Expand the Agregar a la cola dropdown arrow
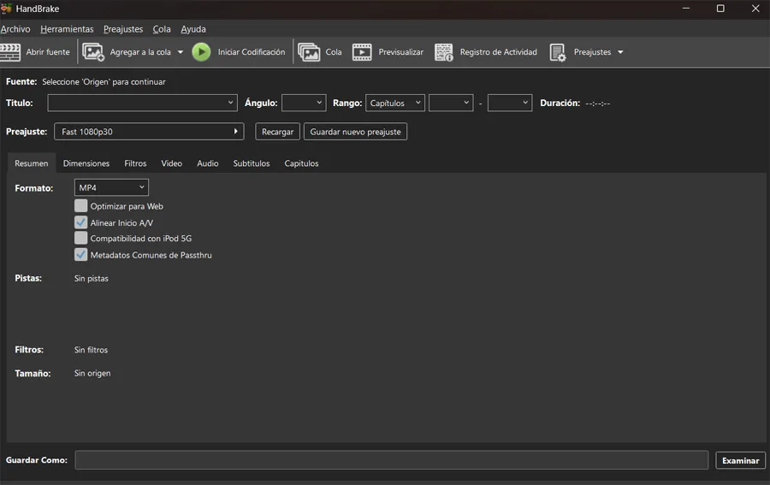The width and height of the screenshot is (770, 485). click(181, 52)
